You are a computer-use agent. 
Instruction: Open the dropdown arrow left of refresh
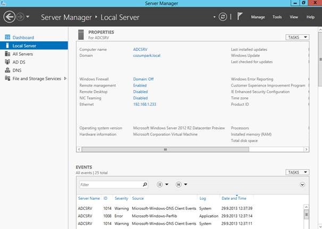pyautogui.click(x=214, y=17)
